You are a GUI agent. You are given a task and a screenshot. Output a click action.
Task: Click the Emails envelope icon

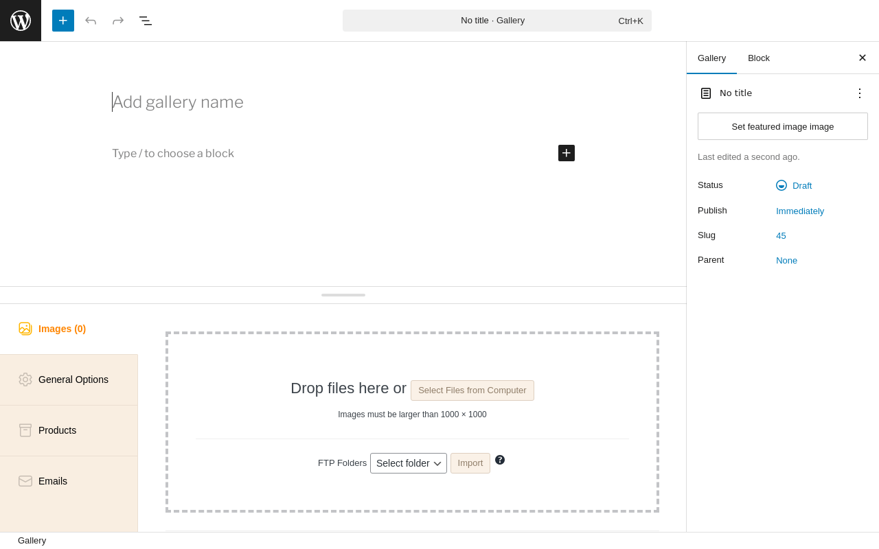(x=25, y=481)
